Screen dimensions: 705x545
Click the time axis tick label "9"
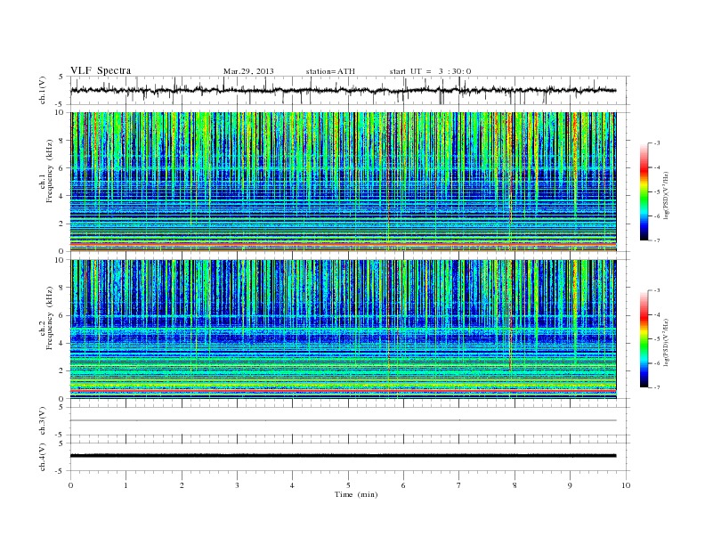(570, 485)
